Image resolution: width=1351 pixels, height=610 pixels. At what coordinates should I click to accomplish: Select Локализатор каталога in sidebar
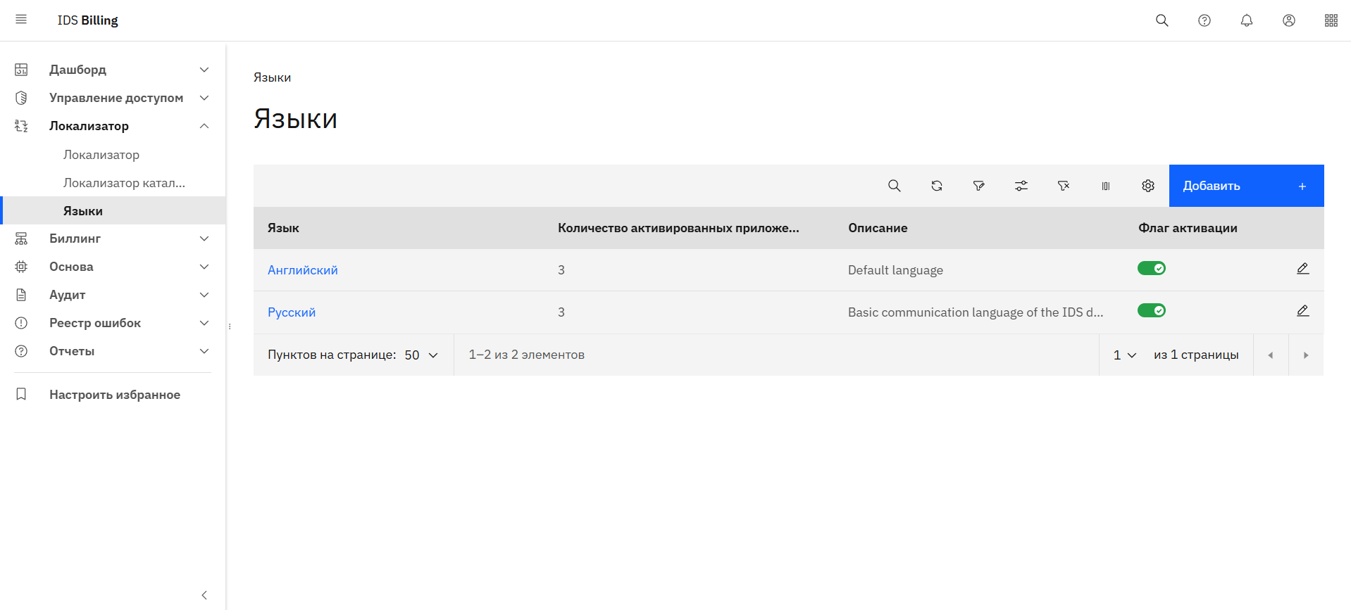tap(124, 183)
